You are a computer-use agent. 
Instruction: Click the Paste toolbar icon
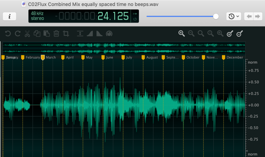pyautogui.click(x=47, y=34)
